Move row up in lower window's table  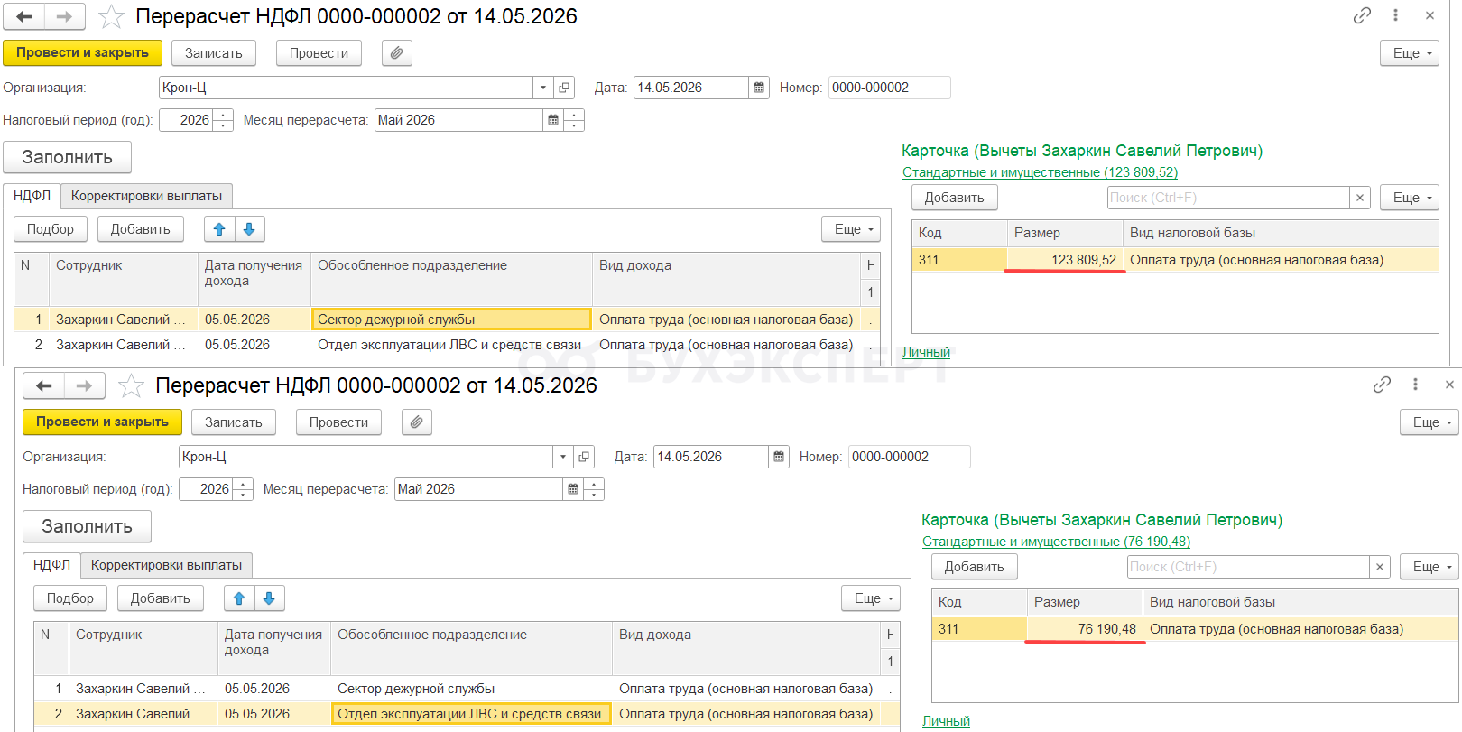239,598
